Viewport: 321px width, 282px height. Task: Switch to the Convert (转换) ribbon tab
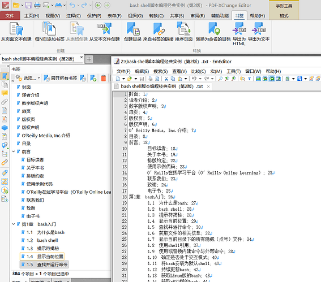tap(156, 16)
